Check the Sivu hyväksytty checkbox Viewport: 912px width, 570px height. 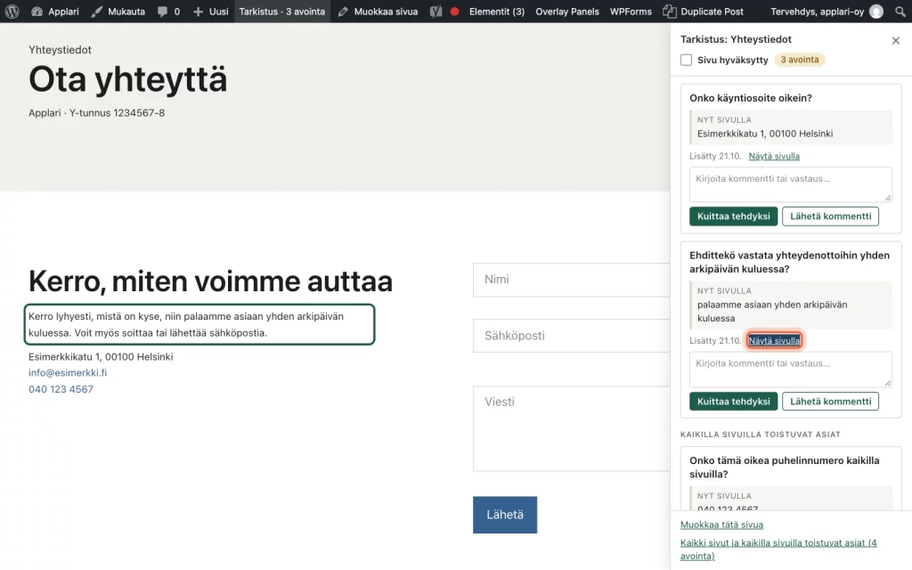tap(687, 60)
